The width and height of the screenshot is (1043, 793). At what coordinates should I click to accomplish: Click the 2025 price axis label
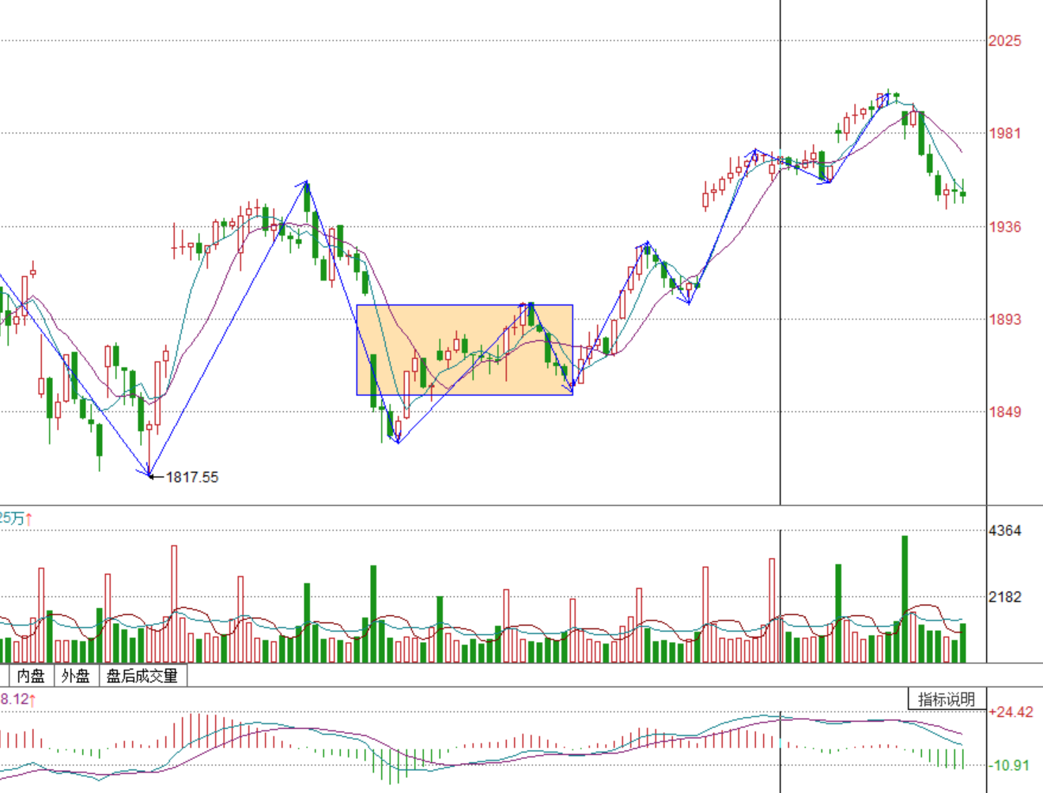point(1004,41)
